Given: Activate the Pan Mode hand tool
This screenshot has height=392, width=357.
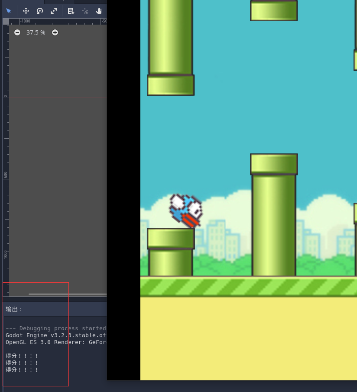Looking at the screenshot, I should [x=99, y=11].
